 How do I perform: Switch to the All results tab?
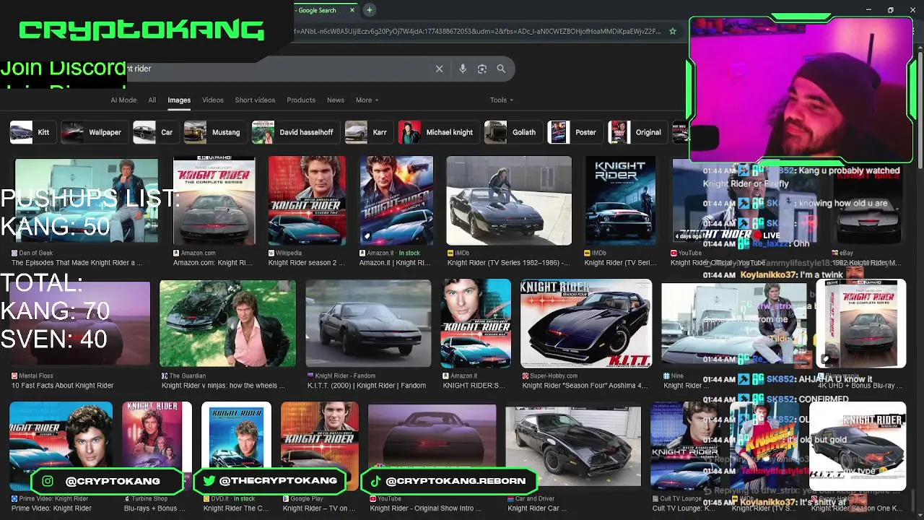[x=152, y=100]
